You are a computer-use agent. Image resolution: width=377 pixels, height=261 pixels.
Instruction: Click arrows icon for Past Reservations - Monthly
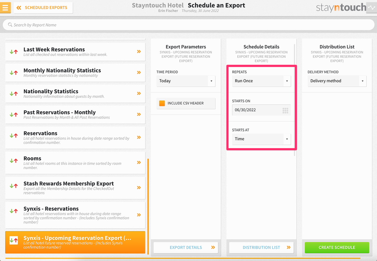tap(14, 114)
